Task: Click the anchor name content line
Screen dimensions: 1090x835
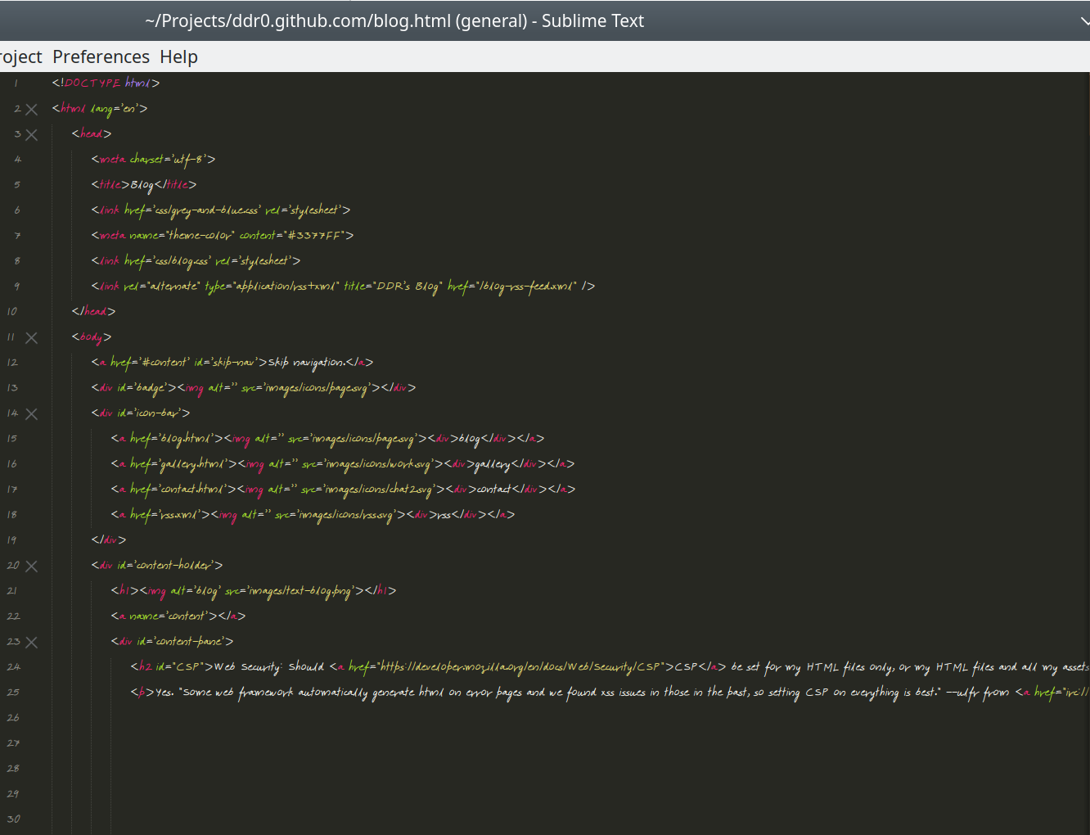Action: (x=178, y=616)
